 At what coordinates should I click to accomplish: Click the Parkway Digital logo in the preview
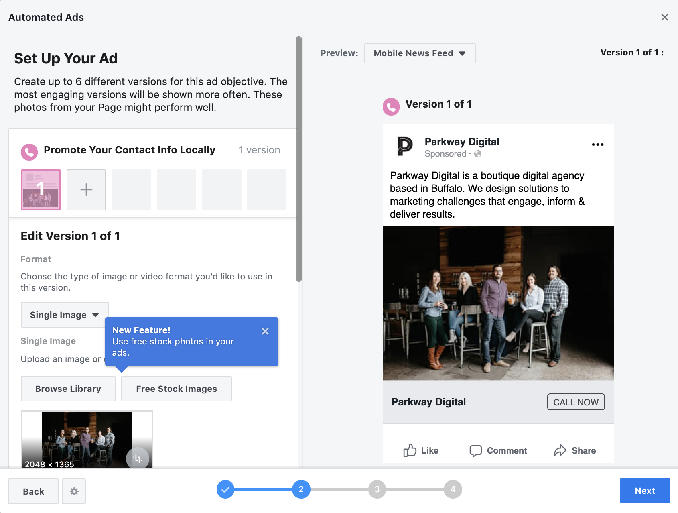[405, 146]
